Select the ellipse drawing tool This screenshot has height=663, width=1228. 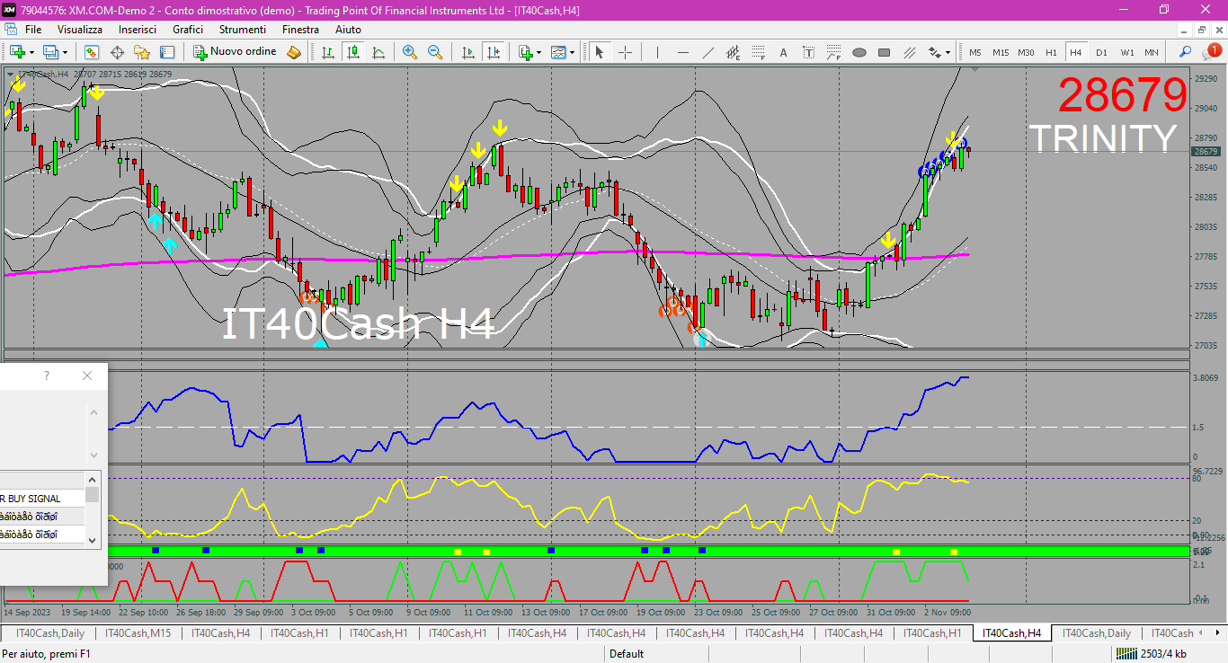[859, 52]
